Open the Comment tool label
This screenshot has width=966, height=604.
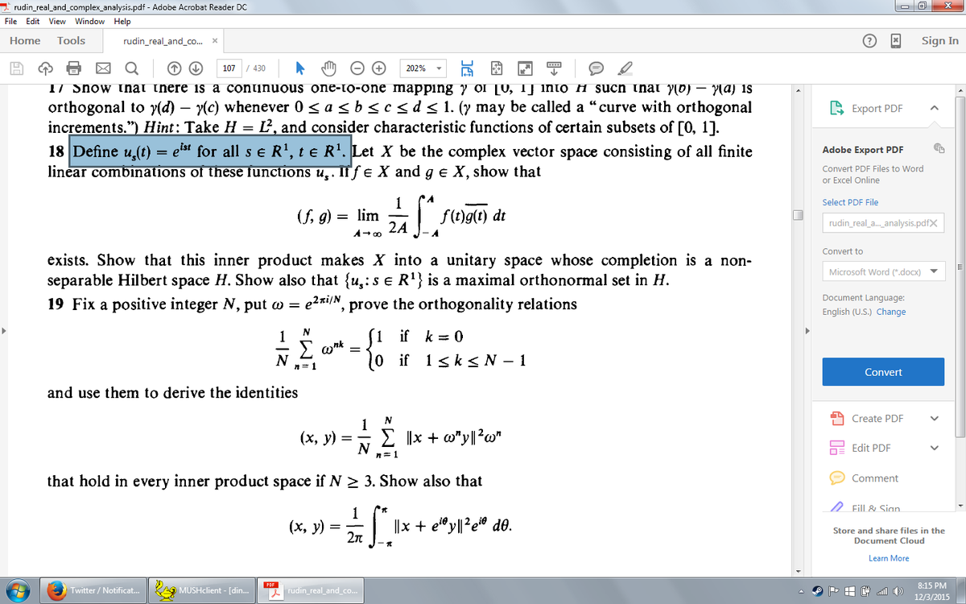(874, 478)
